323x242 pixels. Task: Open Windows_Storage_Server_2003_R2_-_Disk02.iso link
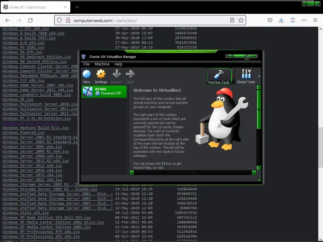click(50, 189)
